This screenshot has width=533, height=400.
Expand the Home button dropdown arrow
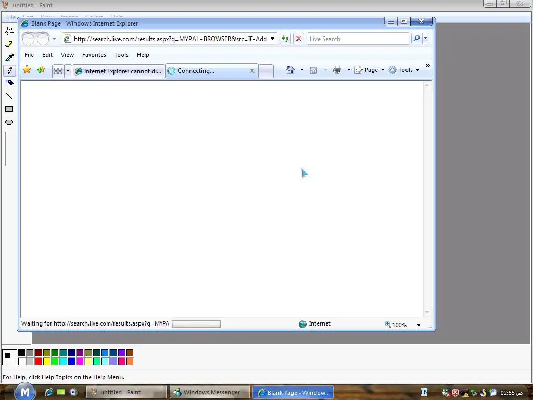click(x=302, y=70)
